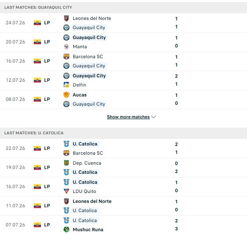Click the Mushuc Runa crest icon

(66, 230)
